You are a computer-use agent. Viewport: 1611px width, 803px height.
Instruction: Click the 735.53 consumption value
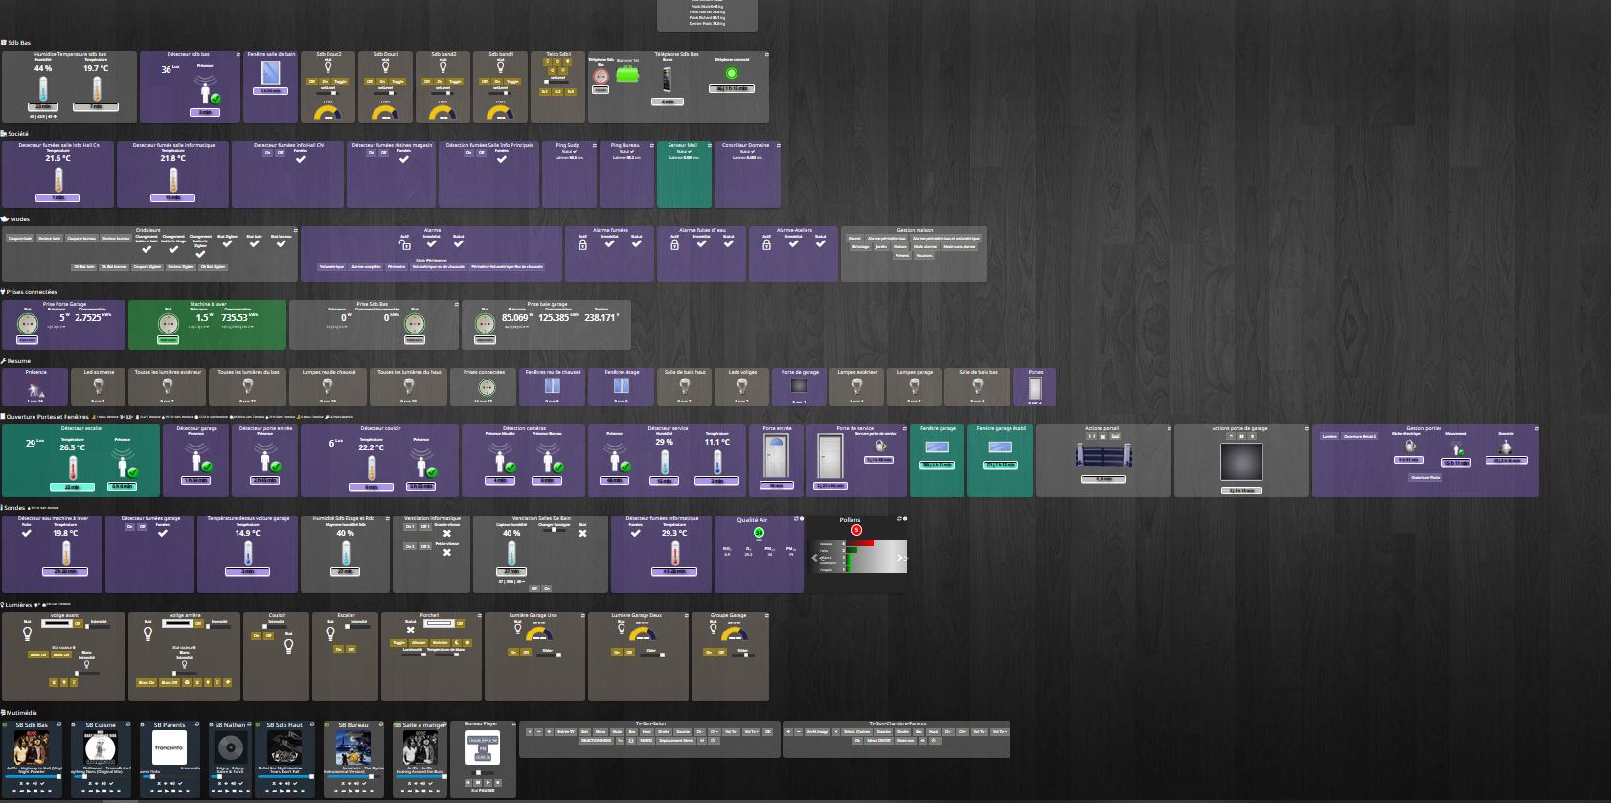coord(235,317)
